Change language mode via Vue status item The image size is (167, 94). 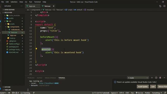(x=132, y=93)
